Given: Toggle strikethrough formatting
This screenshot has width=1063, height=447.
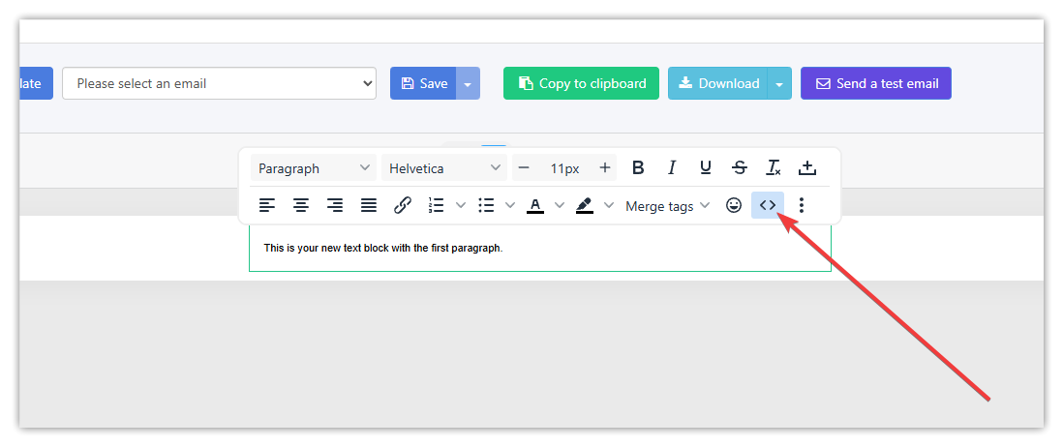Looking at the screenshot, I should coord(740,167).
